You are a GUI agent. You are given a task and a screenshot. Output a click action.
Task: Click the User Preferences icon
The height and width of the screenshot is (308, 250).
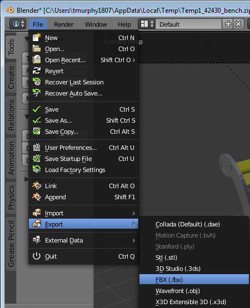tap(36, 148)
